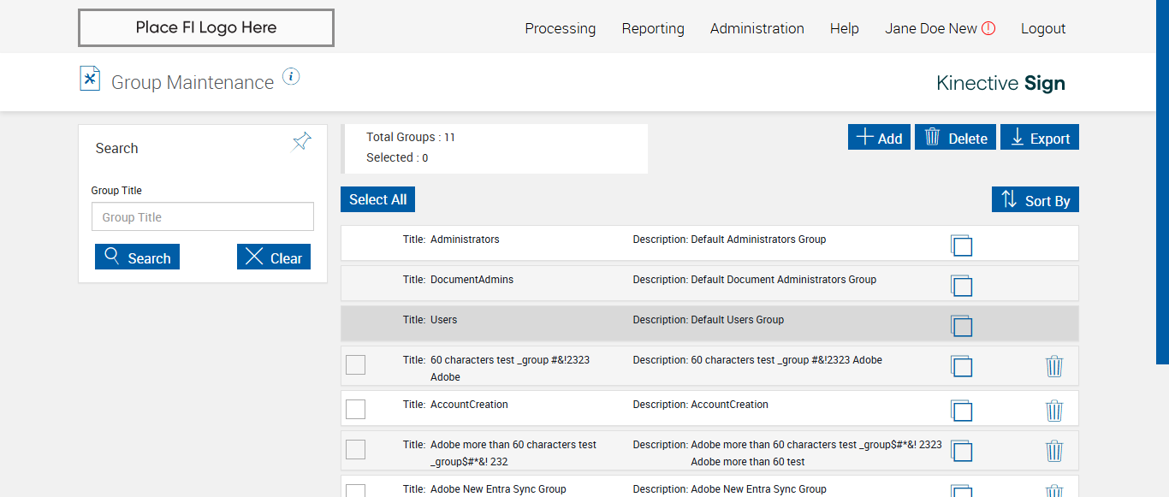Focus the Group Title search field

pyautogui.click(x=203, y=217)
